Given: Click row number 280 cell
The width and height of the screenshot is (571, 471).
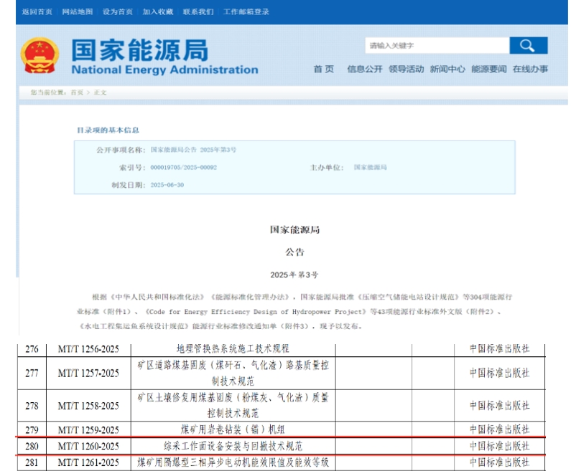Looking at the screenshot, I should pyautogui.click(x=32, y=446).
